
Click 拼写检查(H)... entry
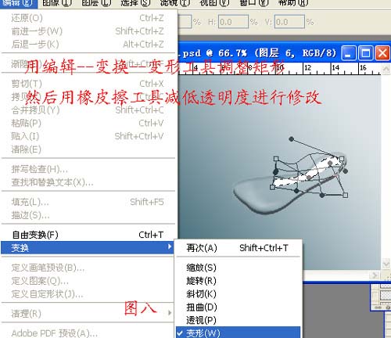pos(88,169)
